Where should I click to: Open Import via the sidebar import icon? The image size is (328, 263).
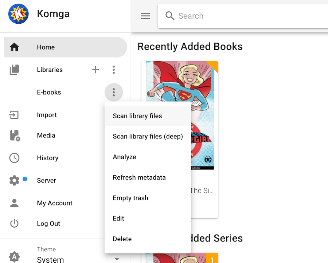pos(14,115)
